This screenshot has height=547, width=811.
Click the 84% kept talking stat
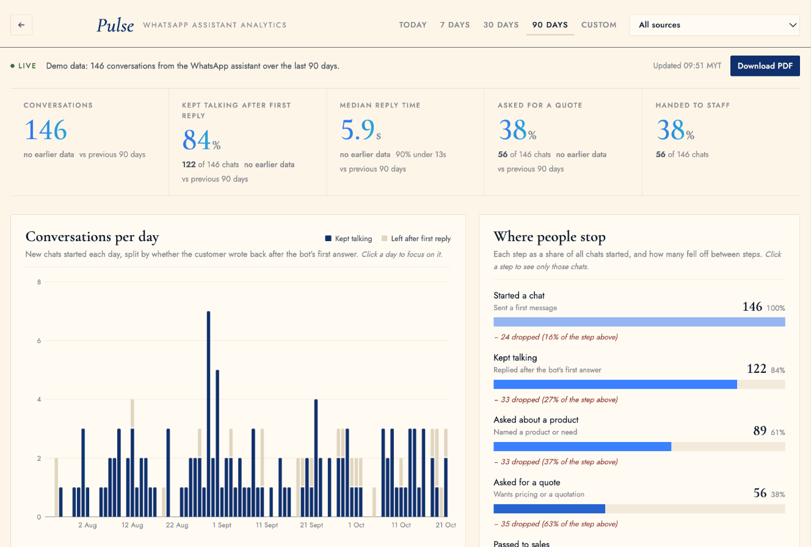click(202, 141)
